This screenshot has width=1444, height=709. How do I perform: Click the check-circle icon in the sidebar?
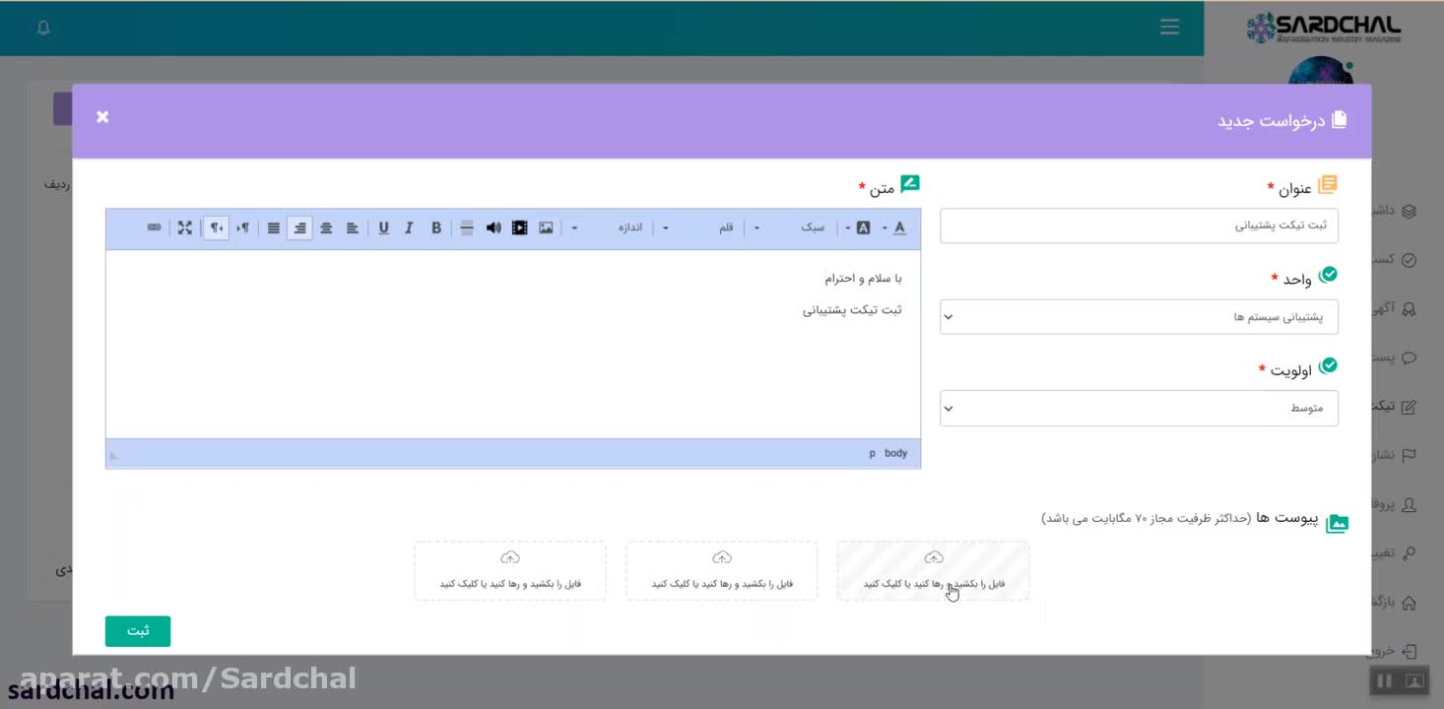(x=1409, y=260)
